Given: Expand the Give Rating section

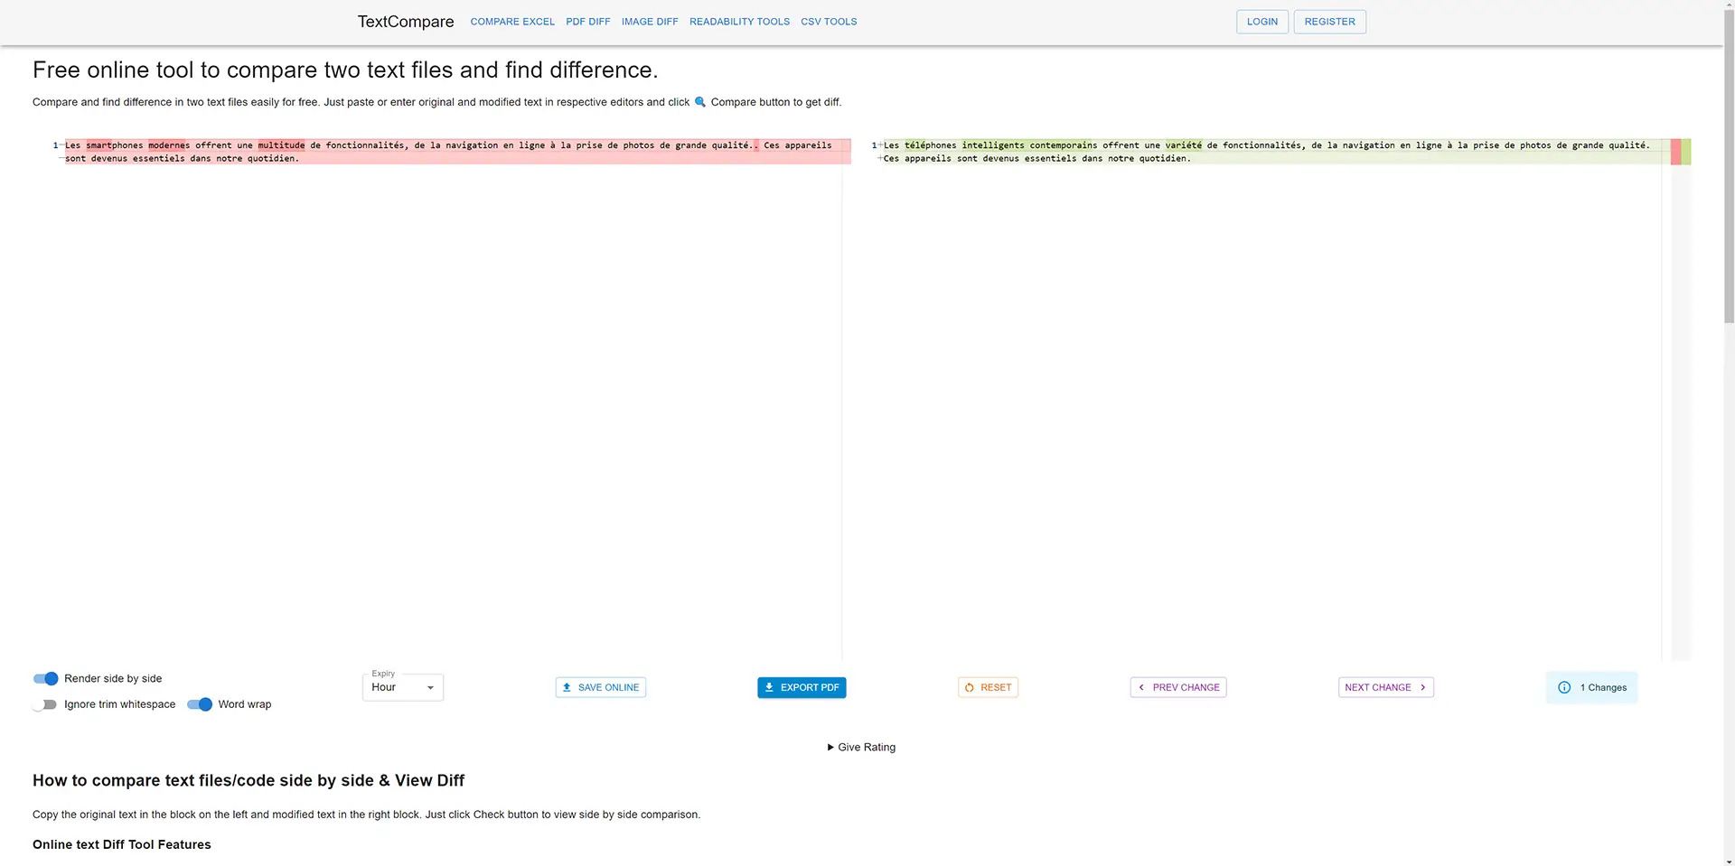Looking at the screenshot, I should 861,747.
